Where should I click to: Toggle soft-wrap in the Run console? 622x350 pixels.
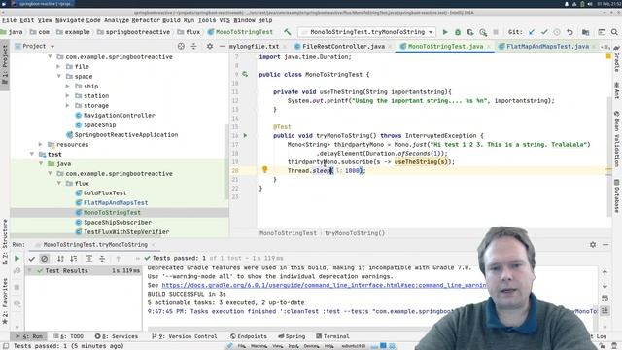point(605,298)
